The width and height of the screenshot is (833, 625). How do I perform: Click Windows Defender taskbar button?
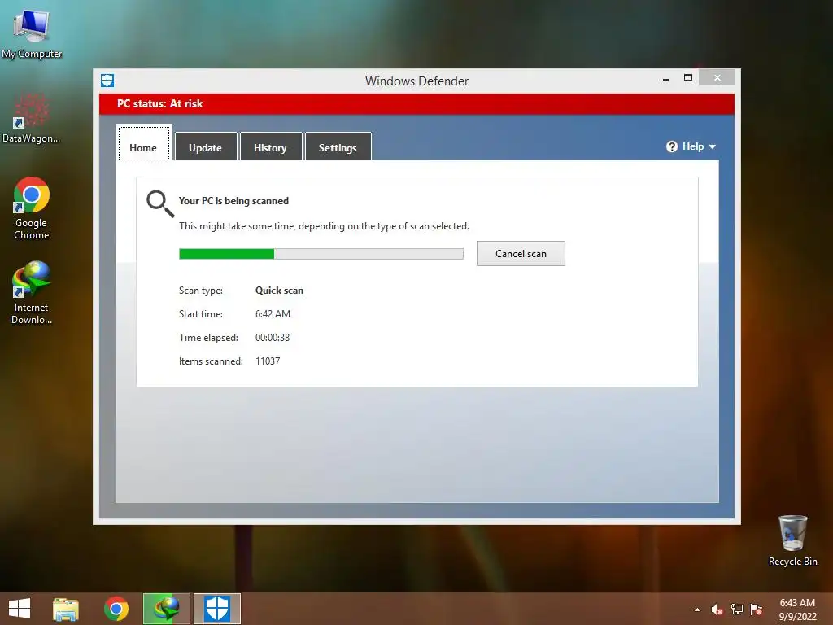click(216, 609)
